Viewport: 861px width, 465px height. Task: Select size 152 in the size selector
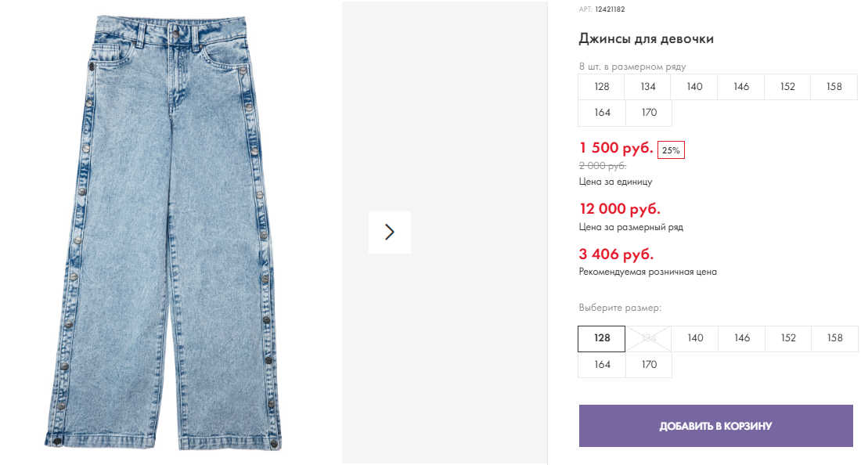point(788,338)
